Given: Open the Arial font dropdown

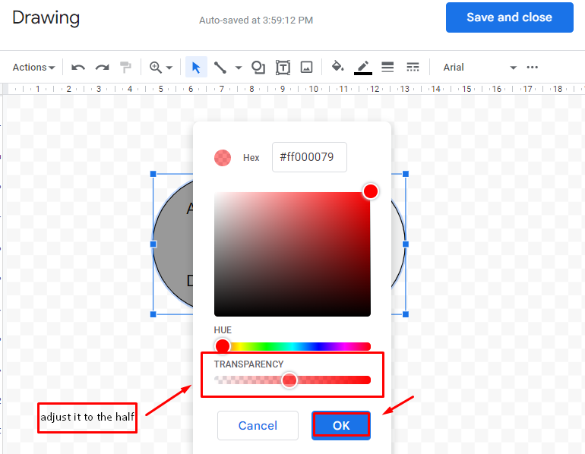Looking at the screenshot, I should [479, 68].
